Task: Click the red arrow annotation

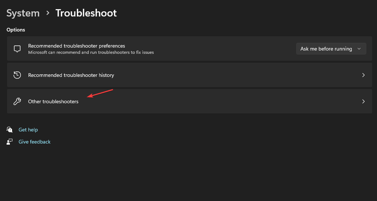Action: point(100,93)
